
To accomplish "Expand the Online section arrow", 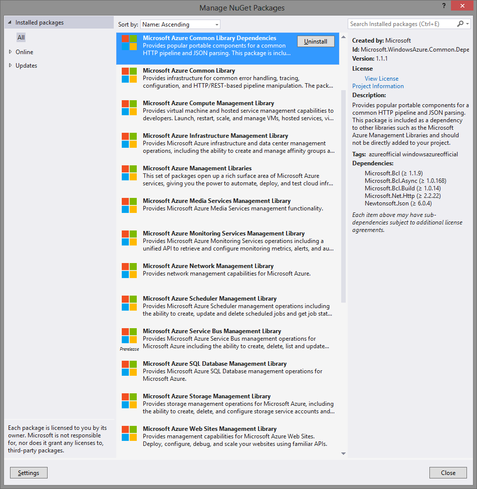I will [x=11, y=52].
